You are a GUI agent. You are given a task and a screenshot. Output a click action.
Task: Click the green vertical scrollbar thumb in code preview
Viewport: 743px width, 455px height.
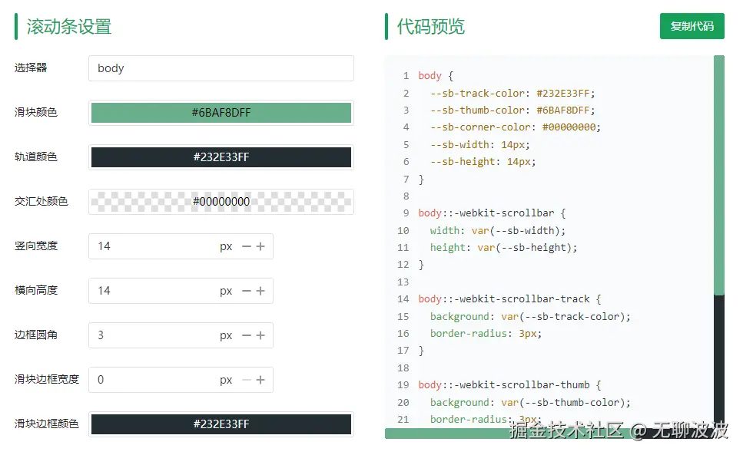tap(719, 175)
